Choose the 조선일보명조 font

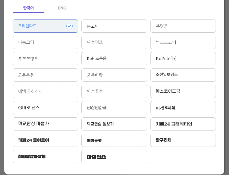point(183,75)
